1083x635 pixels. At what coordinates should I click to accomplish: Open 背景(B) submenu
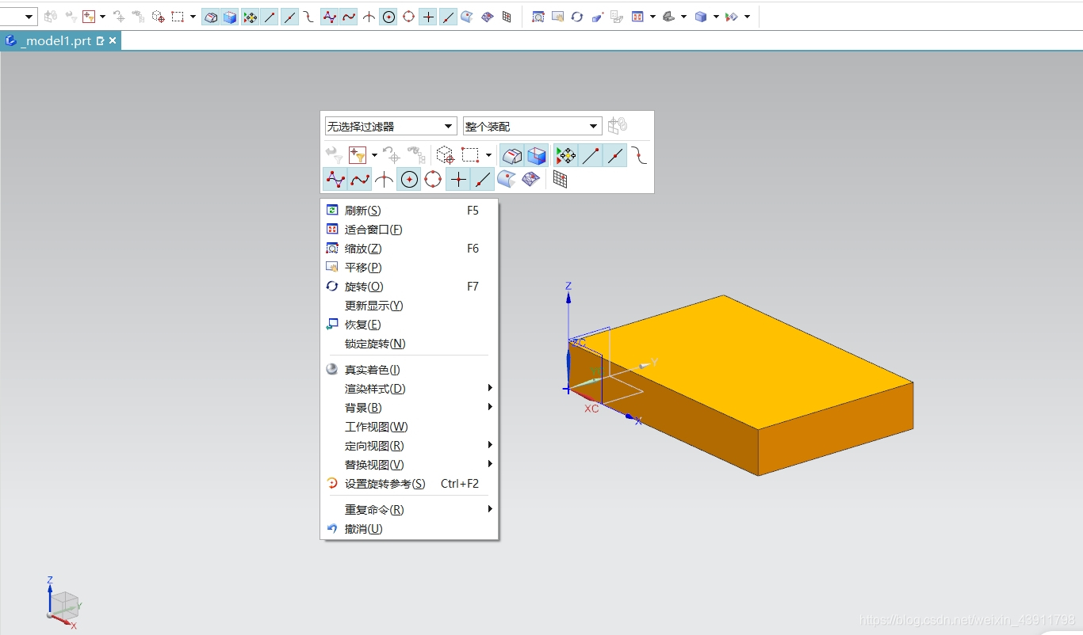[409, 408]
